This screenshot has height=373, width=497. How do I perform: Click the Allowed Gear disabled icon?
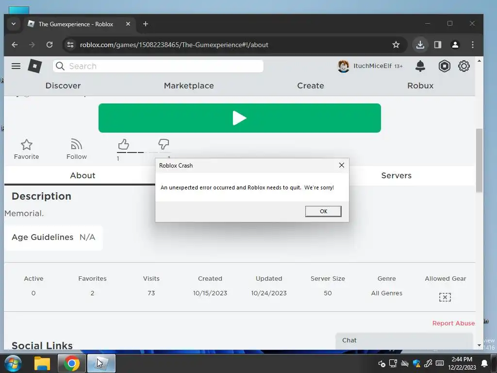pos(445,297)
